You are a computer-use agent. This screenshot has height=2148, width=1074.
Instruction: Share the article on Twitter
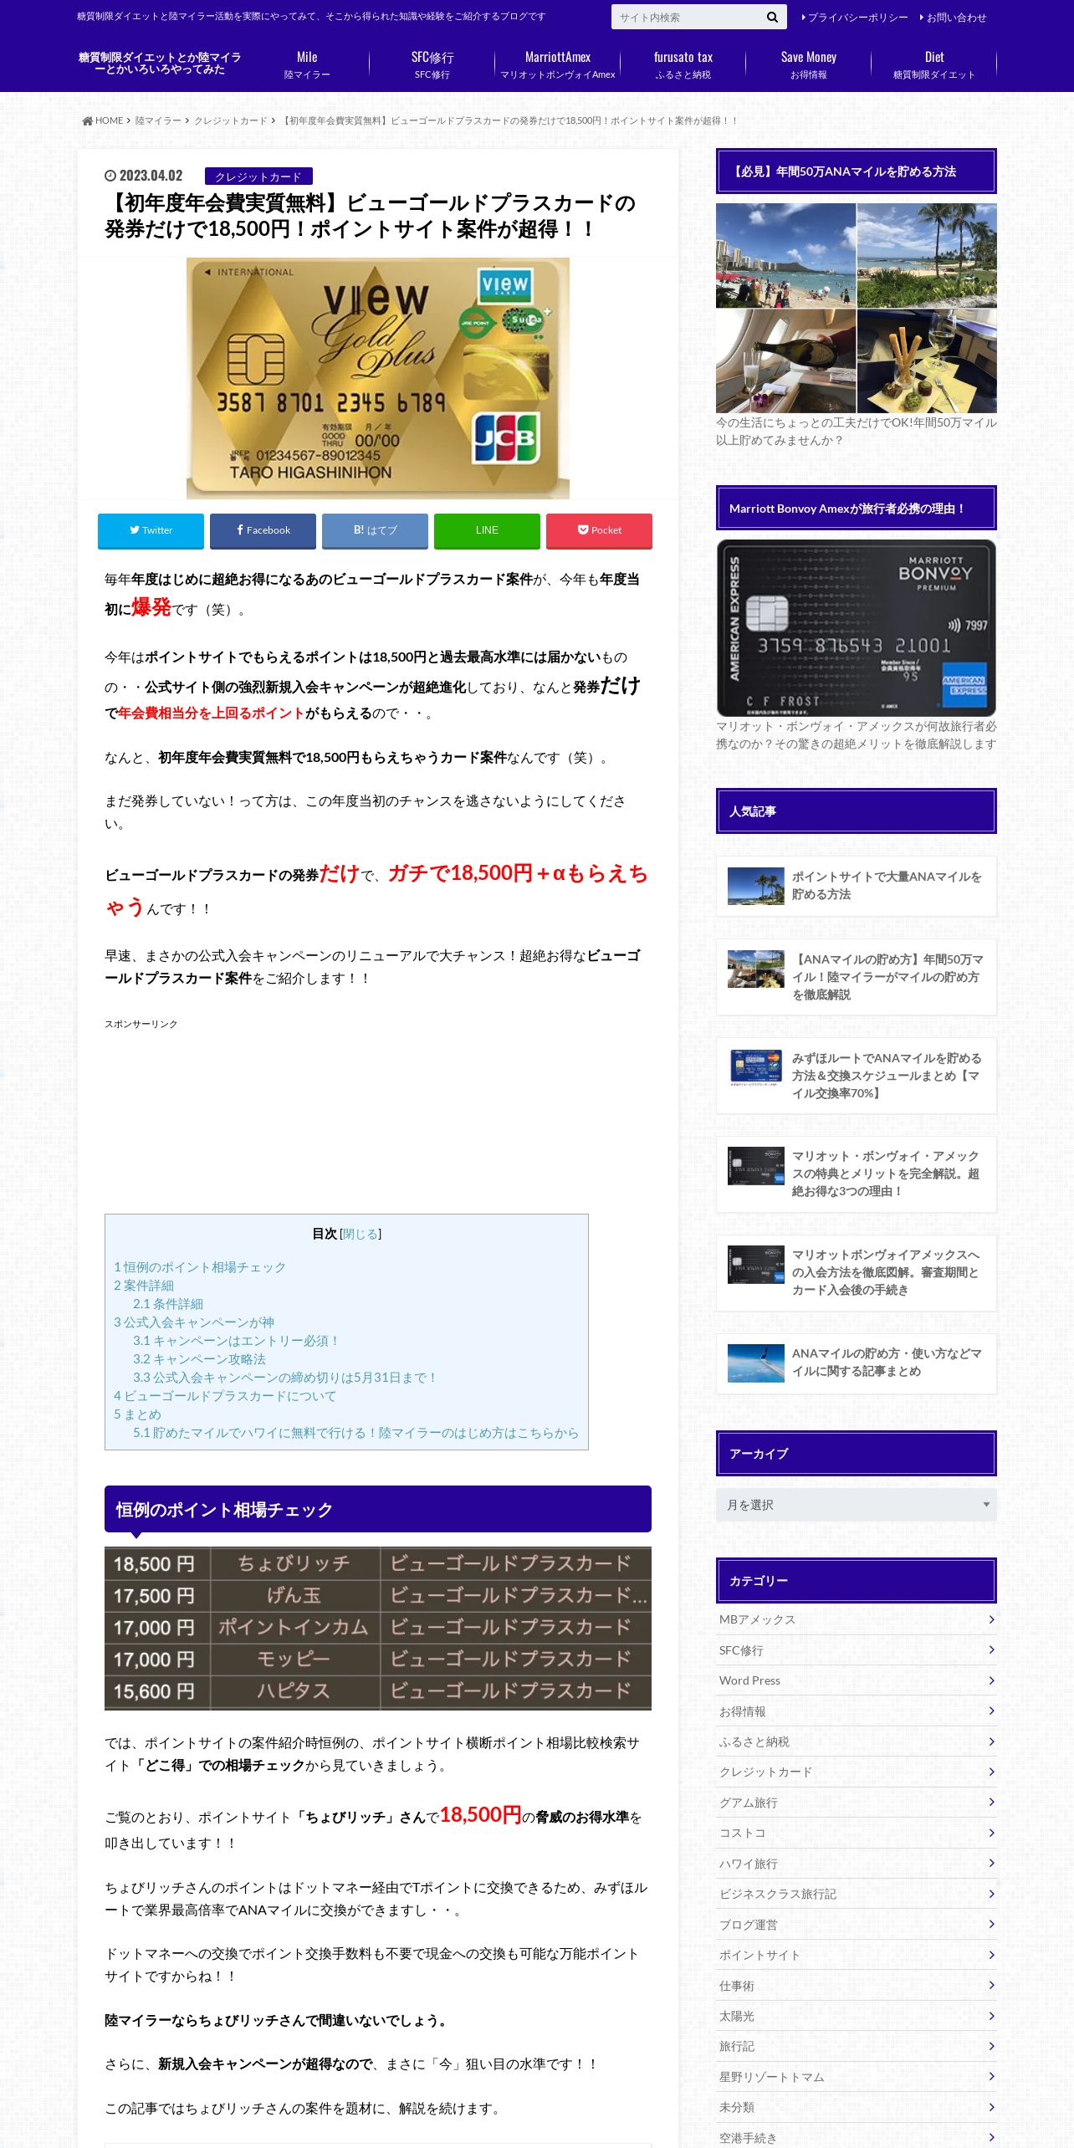click(151, 530)
